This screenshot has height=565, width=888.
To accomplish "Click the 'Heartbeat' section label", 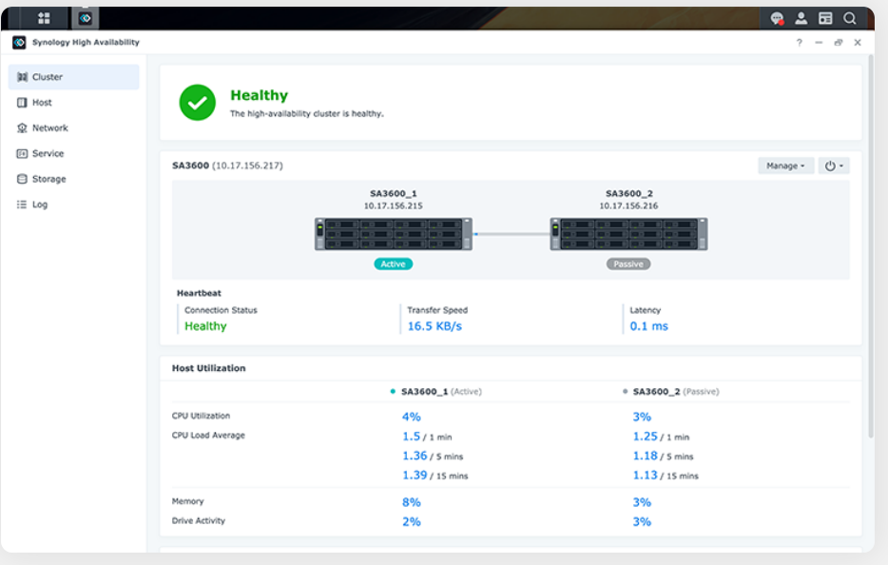I will click(x=199, y=294).
